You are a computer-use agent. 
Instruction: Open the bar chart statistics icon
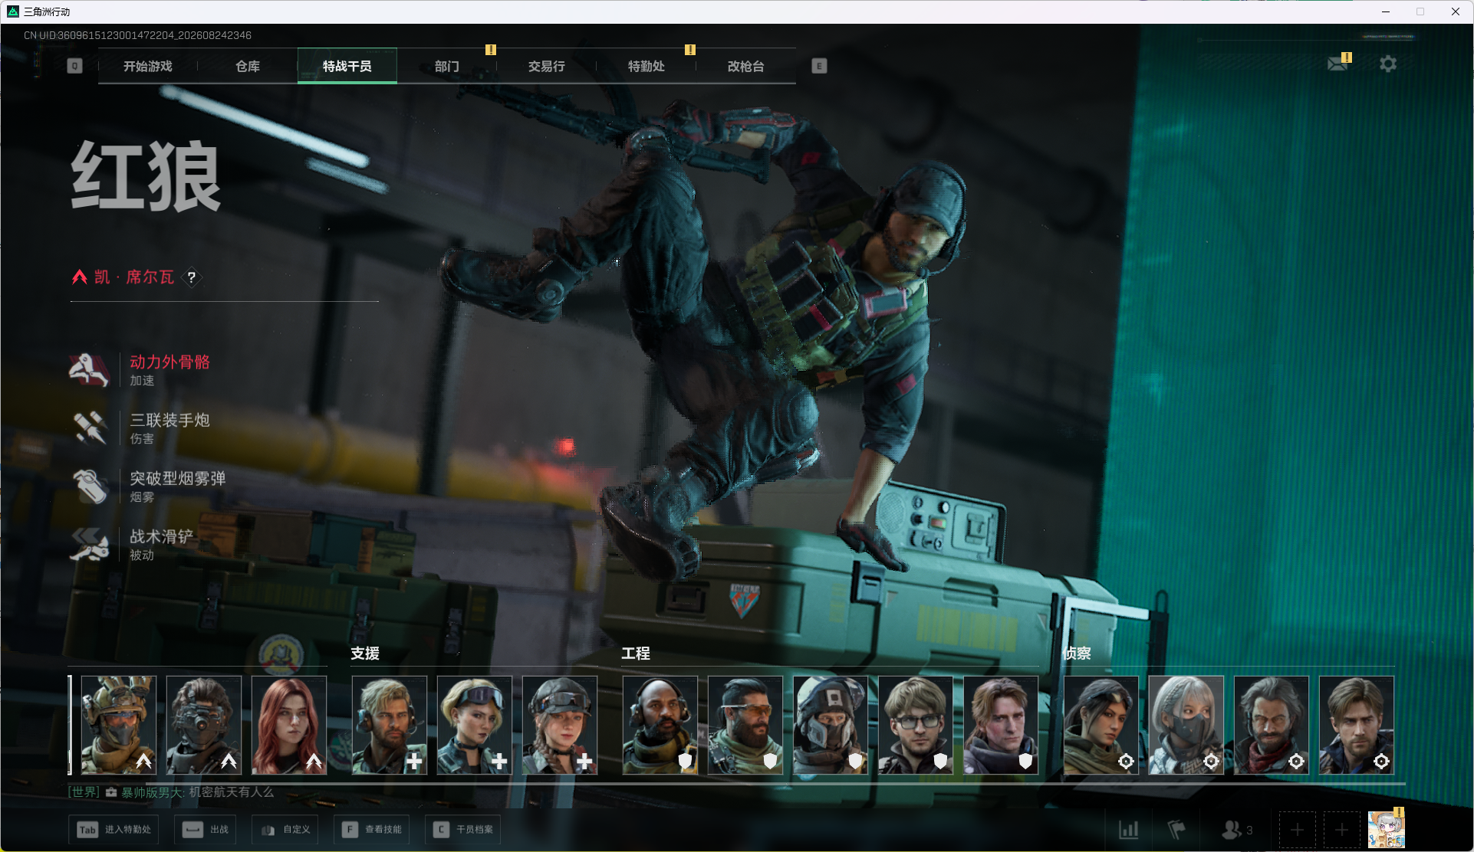pos(1129,830)
